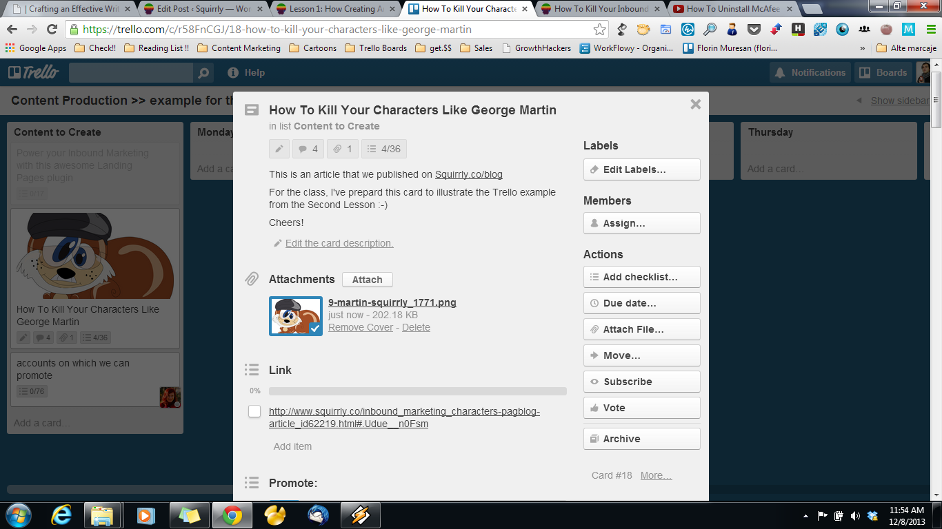Subscribe to this card

641,382
